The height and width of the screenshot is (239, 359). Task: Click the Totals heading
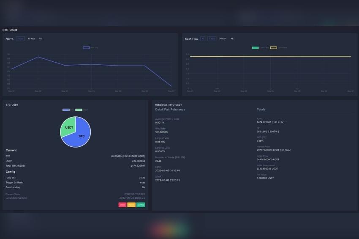click(261, 110)
